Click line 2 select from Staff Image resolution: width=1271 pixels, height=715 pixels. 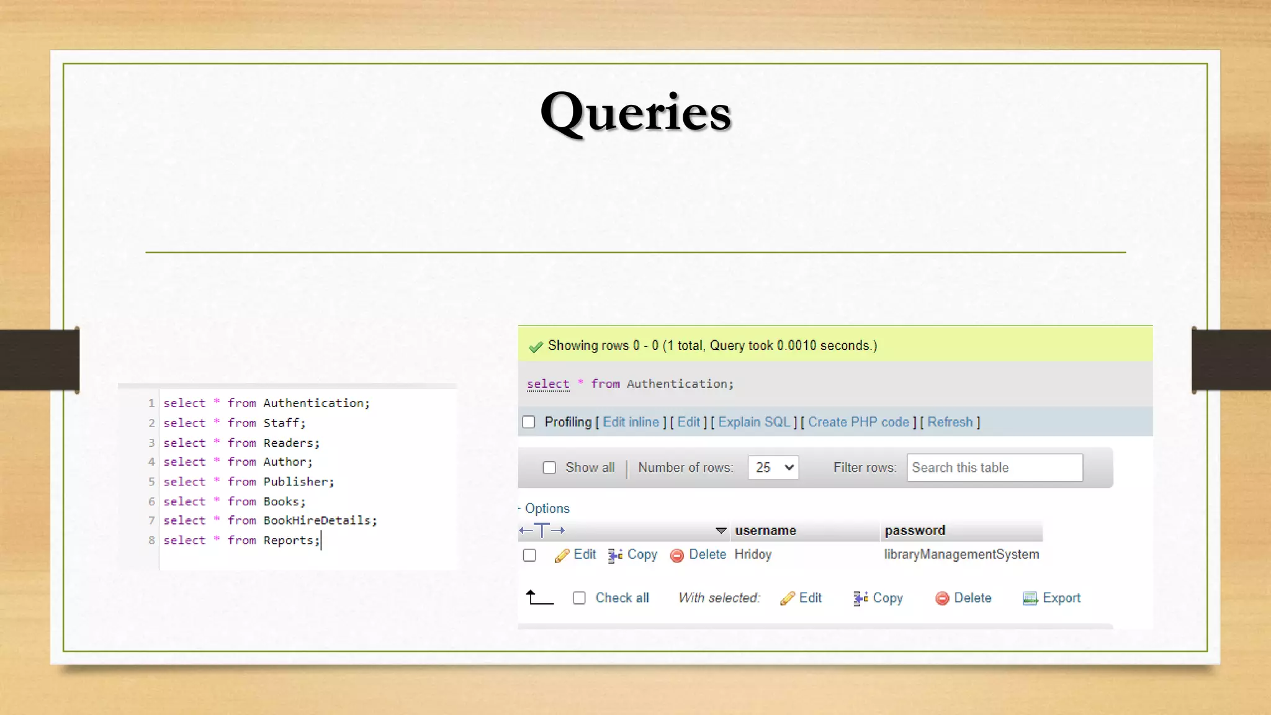coord(235,423)
